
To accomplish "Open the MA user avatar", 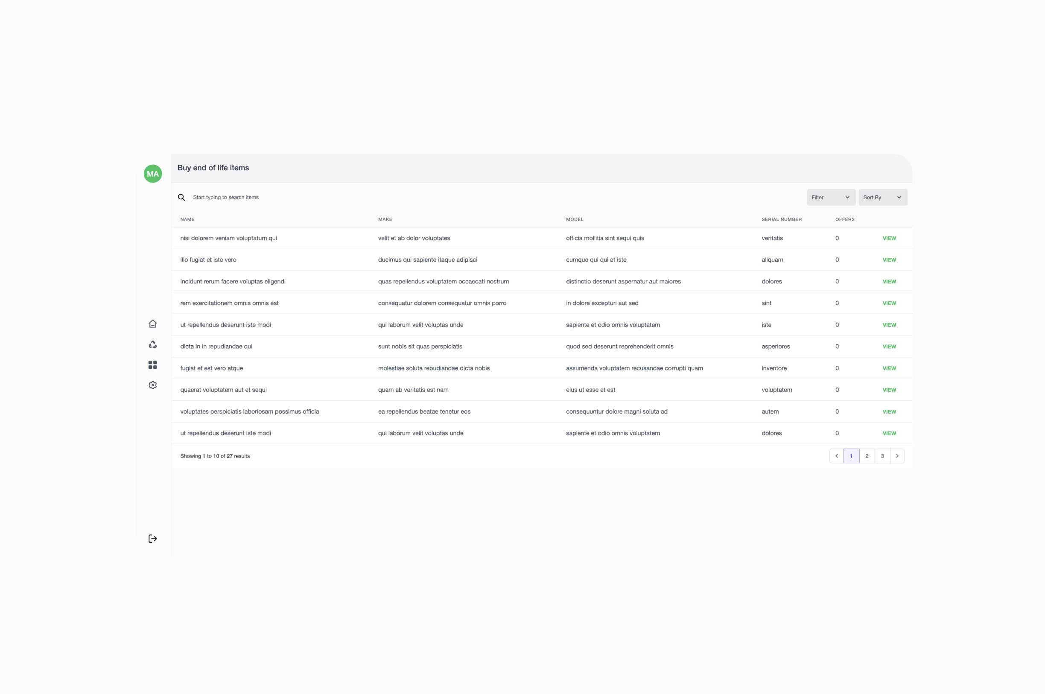I will (153, 174).
